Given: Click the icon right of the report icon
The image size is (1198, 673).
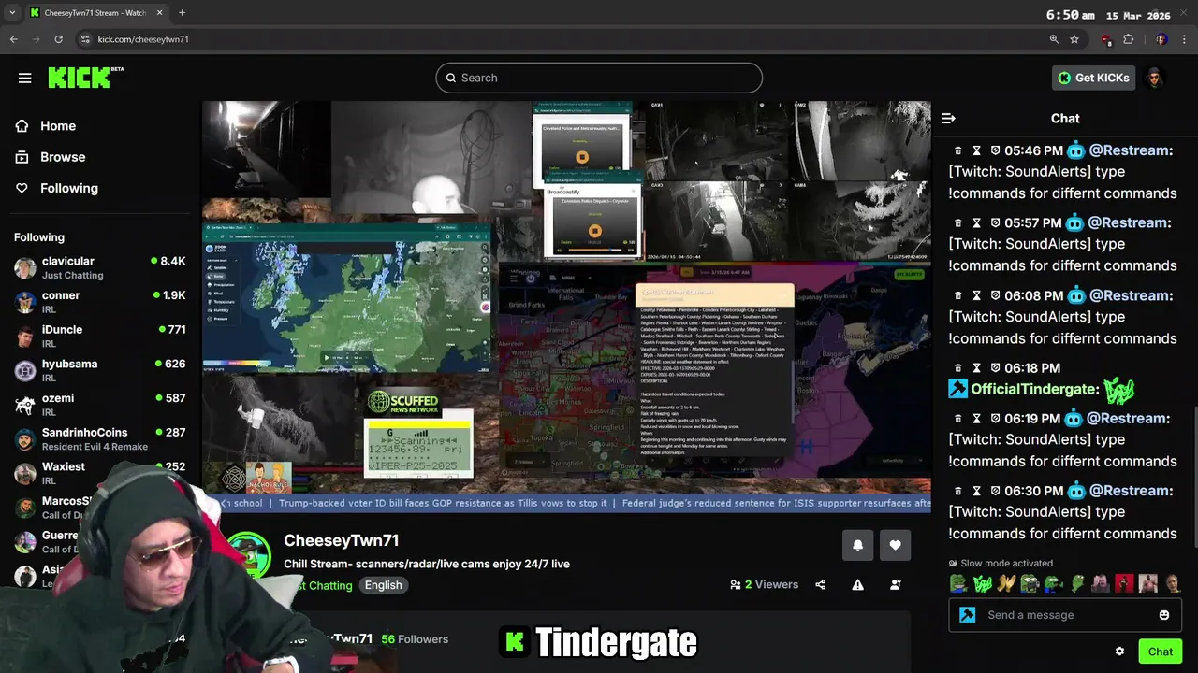Looking at the screenshot, I should coord(895,585).
